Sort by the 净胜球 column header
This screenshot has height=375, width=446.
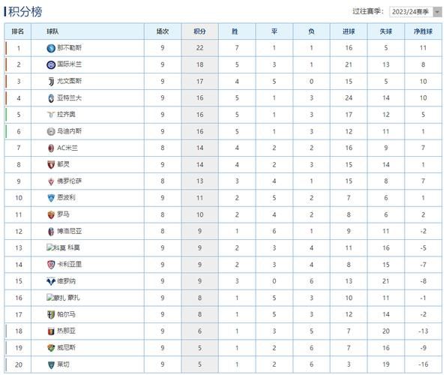pyautogui.click(x=423, y=31)
